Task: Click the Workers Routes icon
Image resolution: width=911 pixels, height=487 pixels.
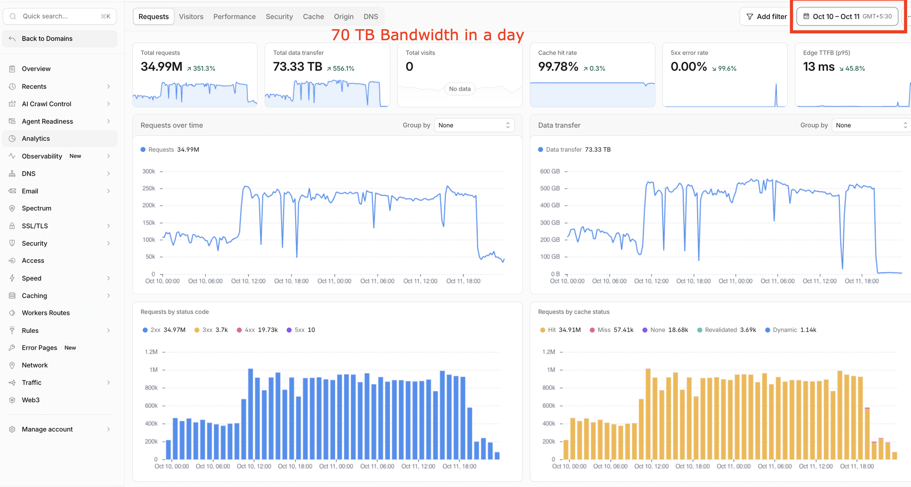Action: click(12, 313)
